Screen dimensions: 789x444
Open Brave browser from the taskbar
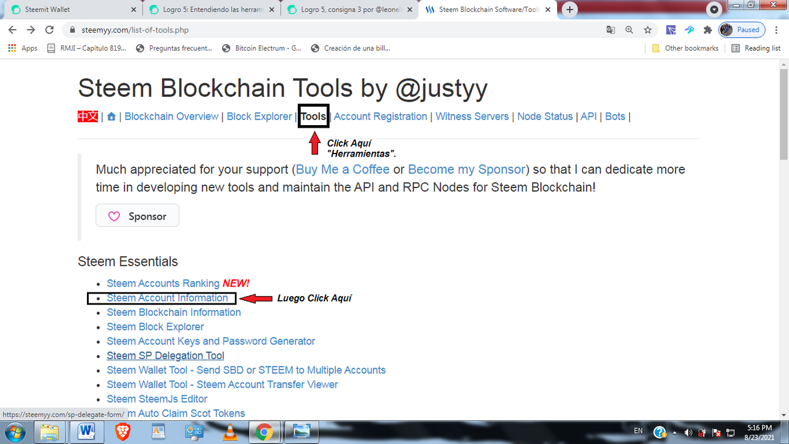point(123,432)
